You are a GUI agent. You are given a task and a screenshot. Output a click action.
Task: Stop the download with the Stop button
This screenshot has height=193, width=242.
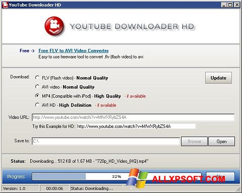click(220, 176)
